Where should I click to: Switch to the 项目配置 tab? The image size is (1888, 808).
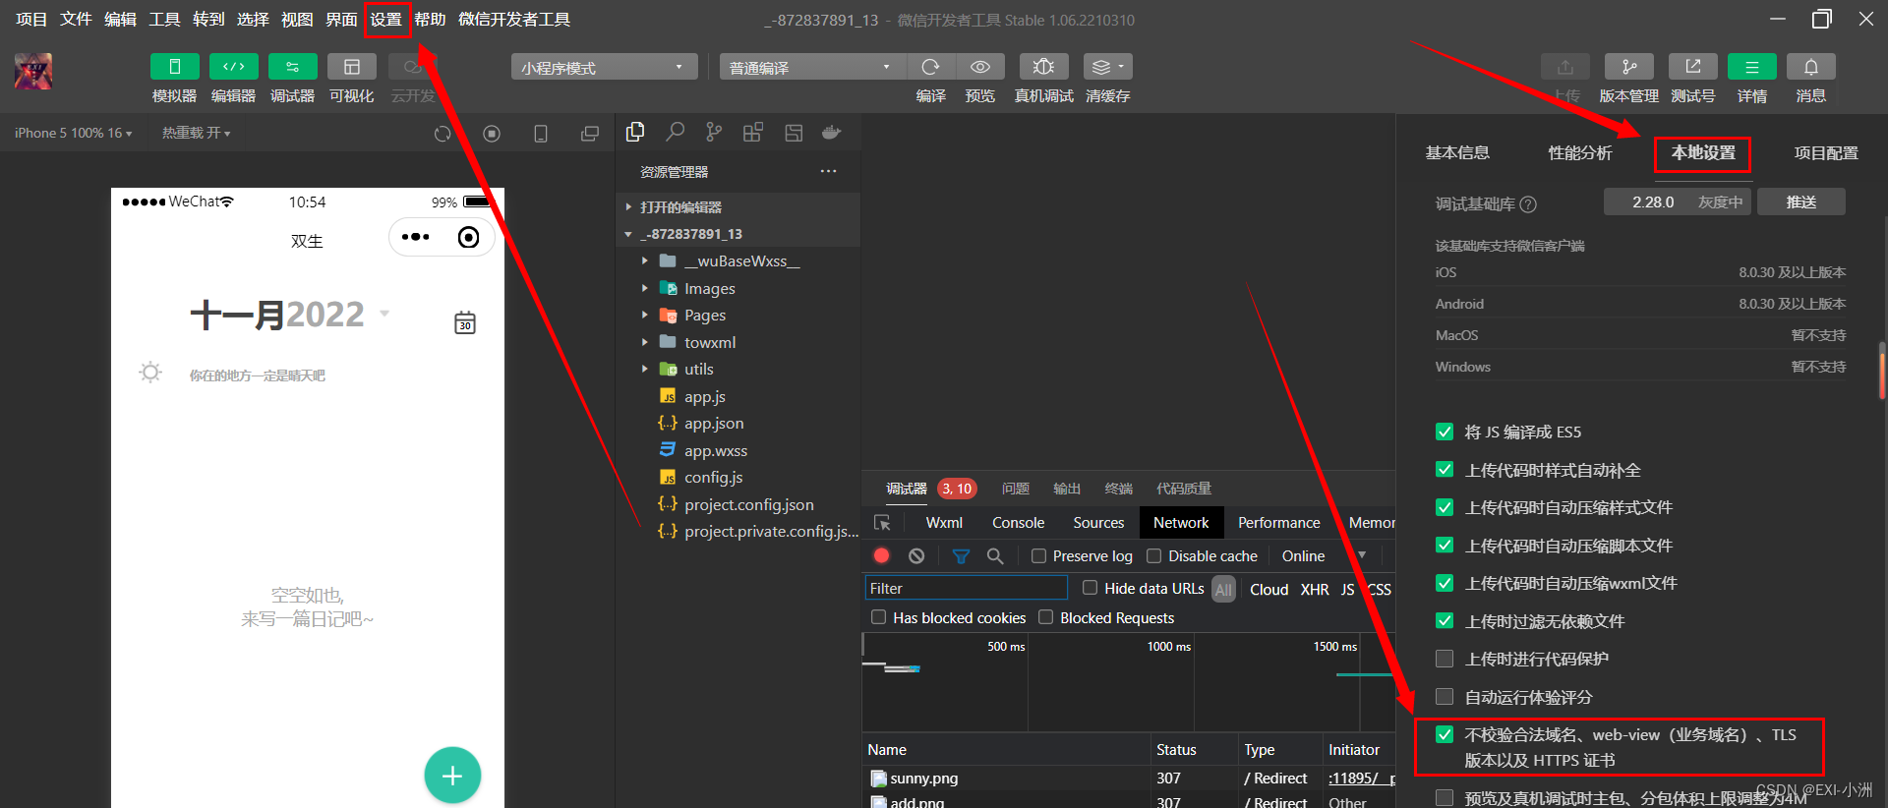(x=1826, y=153)
